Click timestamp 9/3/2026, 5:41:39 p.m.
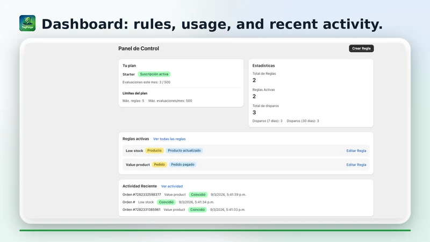This screenshot has width=430, height=242. click(228, 195)
